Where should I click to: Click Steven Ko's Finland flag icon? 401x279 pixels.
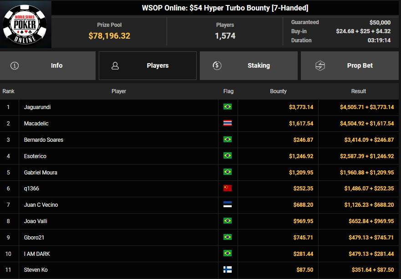click(228, 270)
